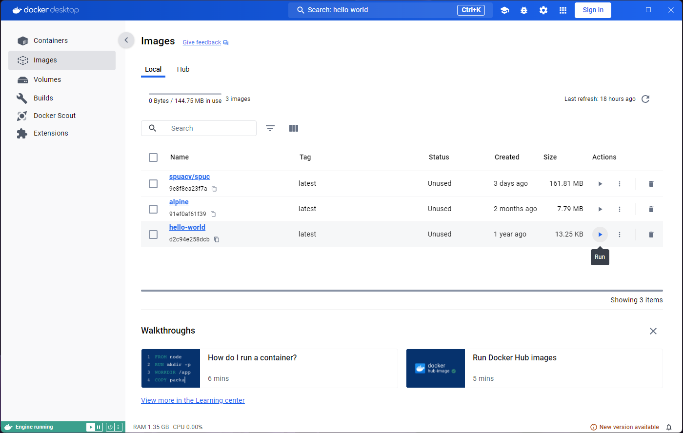The image size is (683, 433).
Task: Open 'How do I run a container?' walkthrough
Action: [x=269, y=368]
